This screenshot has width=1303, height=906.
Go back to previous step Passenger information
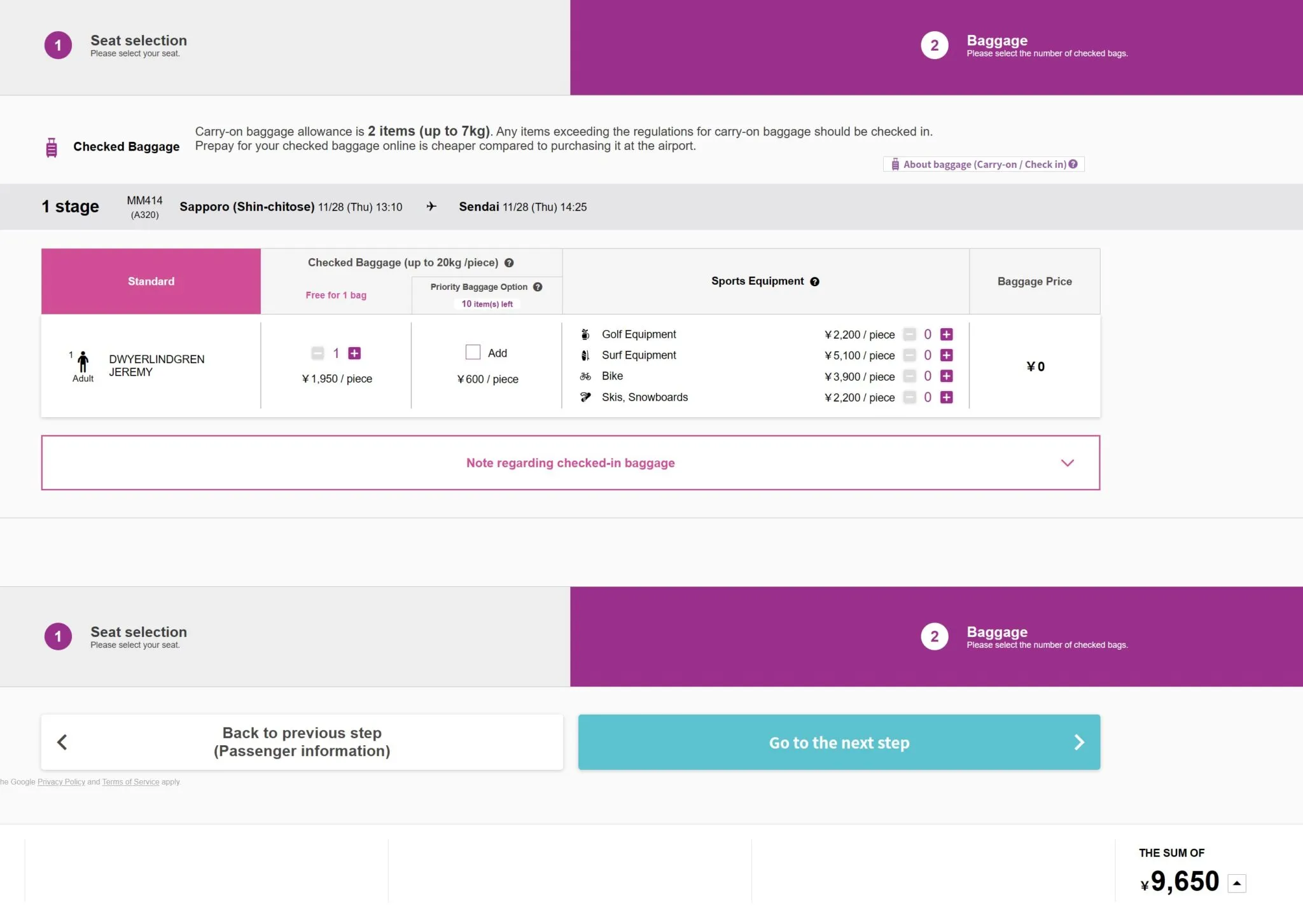tap(302, 742)
